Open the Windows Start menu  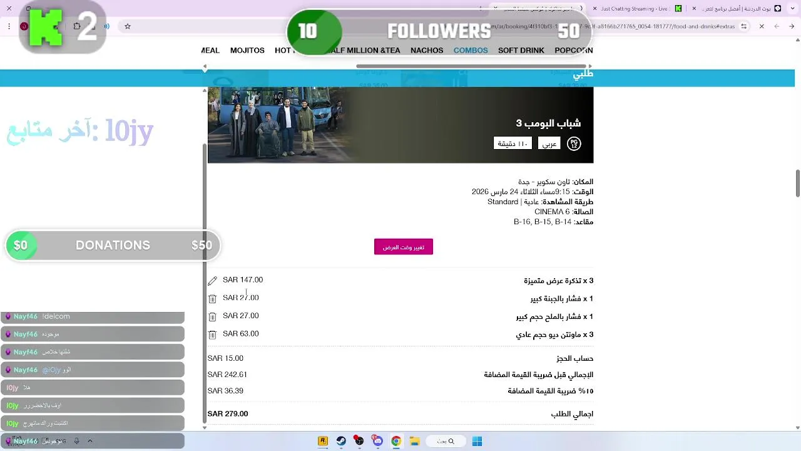[477, 441]
